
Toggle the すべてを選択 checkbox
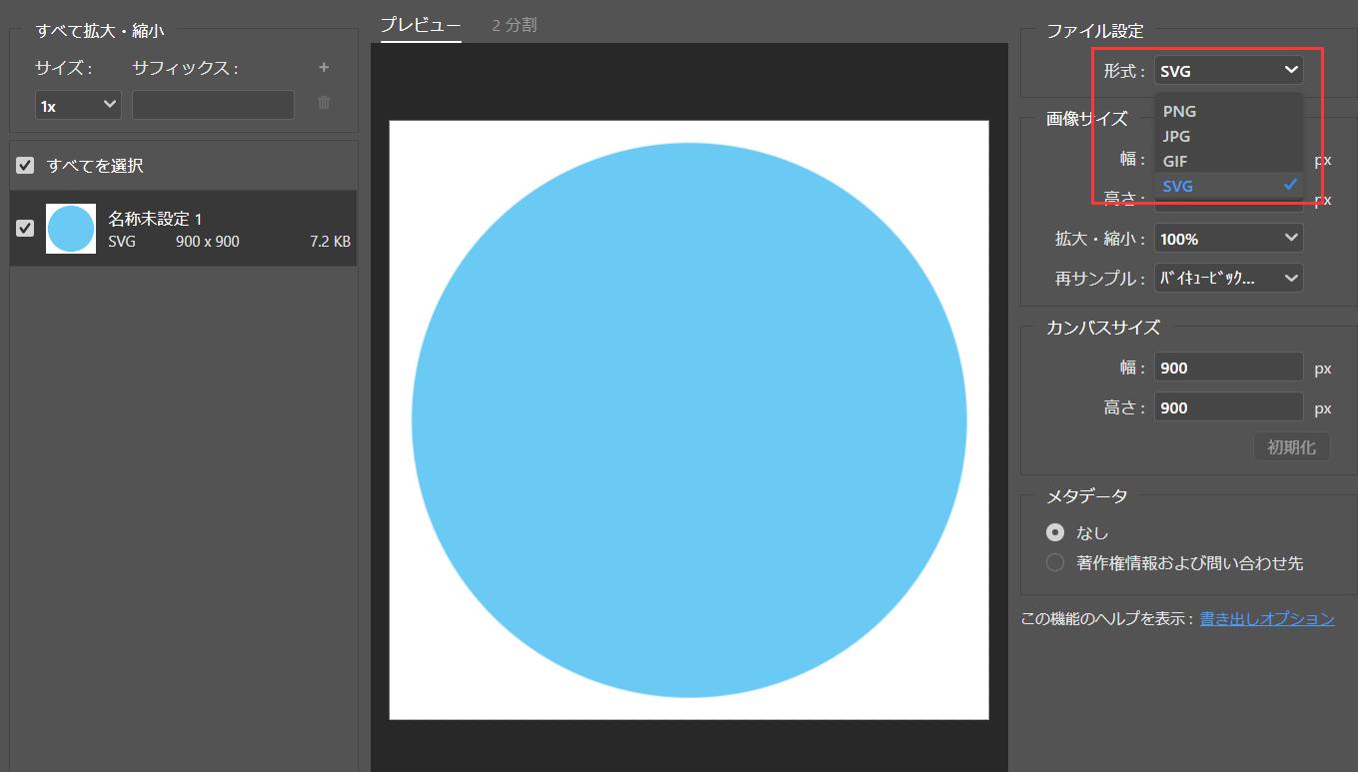coord(26,166)
